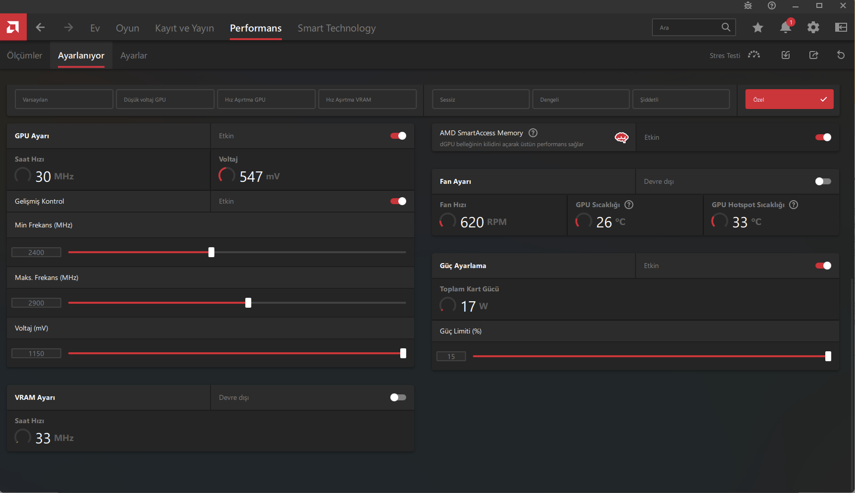This screenshot has width=855, height=493.
Task: Click the Voltaj value field 1150
Action: (36, 353)
